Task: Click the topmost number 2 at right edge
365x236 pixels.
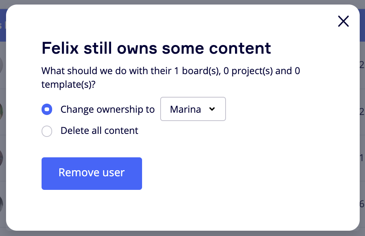Action: tap(362, 65)
